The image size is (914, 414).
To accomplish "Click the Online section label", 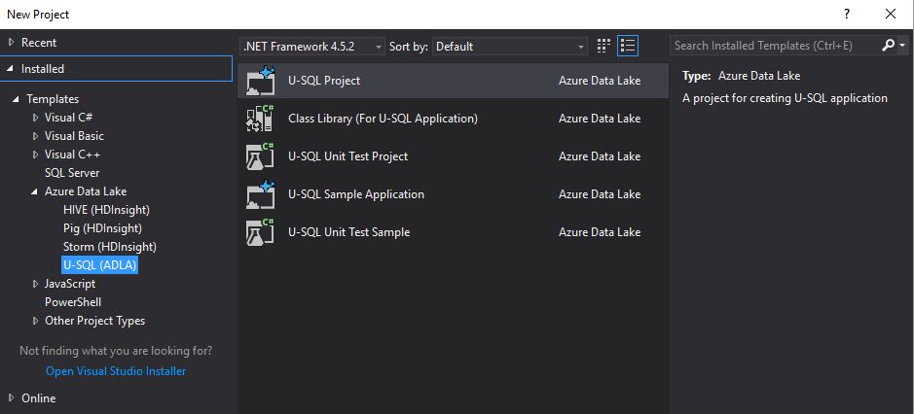I will click(39, 398).
